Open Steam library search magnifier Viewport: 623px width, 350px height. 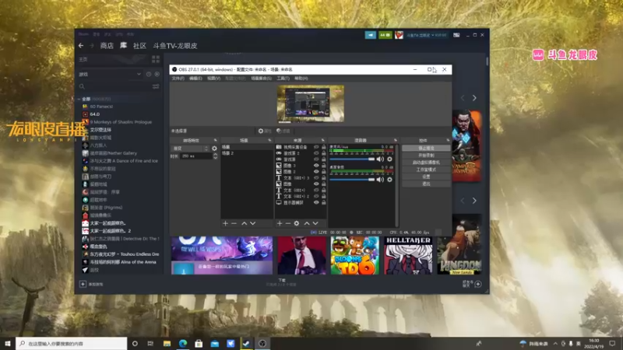pyautogui.click(x=82, y=86)
